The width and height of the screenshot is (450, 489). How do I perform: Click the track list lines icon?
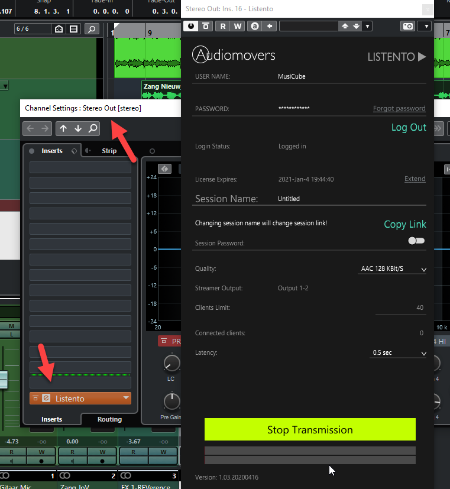[x=73, y=29]
